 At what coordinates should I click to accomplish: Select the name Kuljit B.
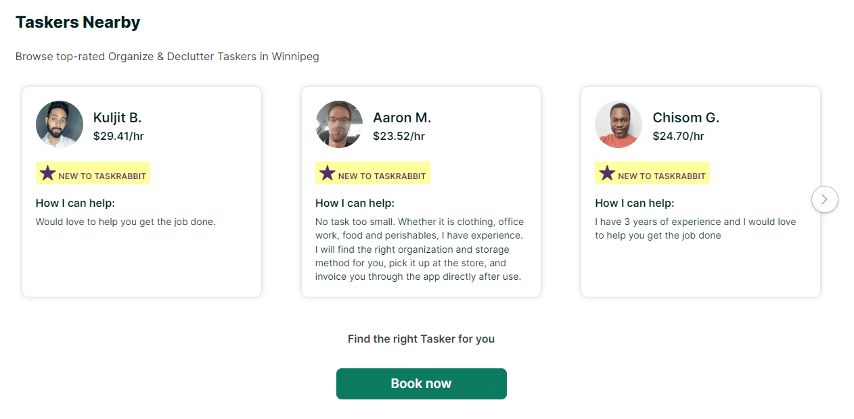(117, 118)
